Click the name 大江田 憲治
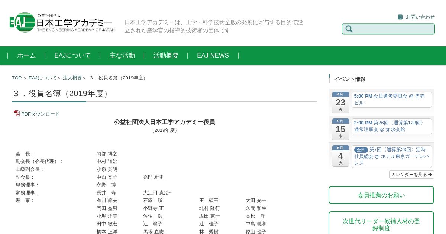Image resolution: width=446 pixels, height=234 pixels. click(x=156, y=193)
